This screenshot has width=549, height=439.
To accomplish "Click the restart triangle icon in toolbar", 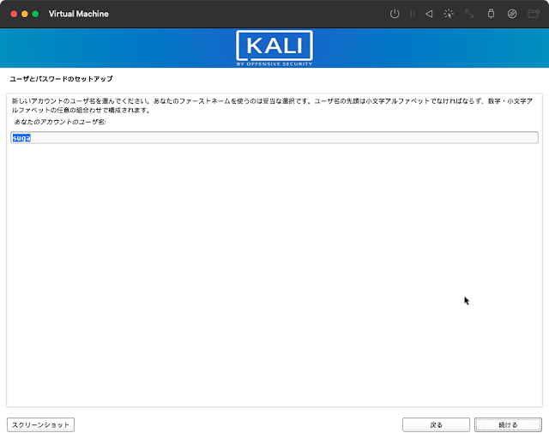I will pyautogui.click(x=429, y=14).
